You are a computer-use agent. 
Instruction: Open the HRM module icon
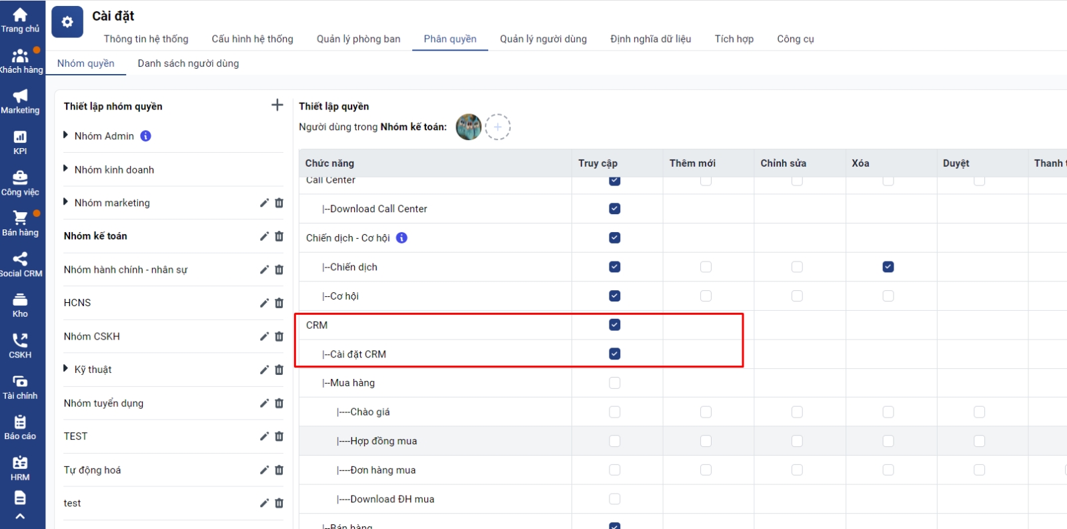coord(20,468)
